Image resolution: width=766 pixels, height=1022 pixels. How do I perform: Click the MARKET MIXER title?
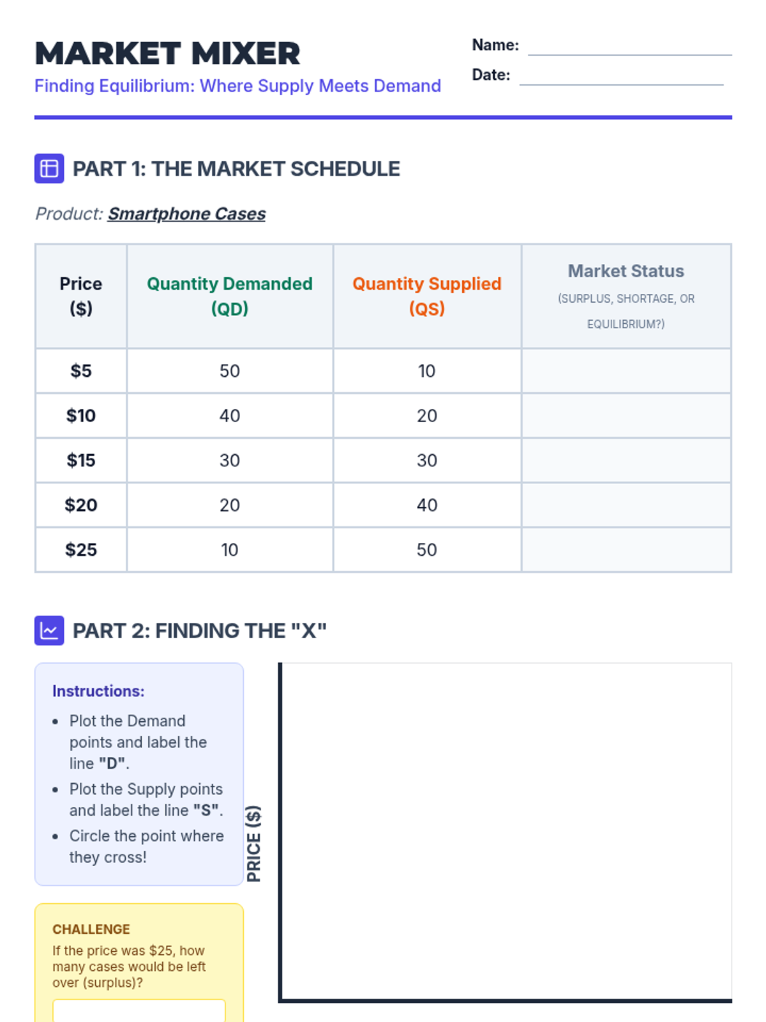(167, 54)
